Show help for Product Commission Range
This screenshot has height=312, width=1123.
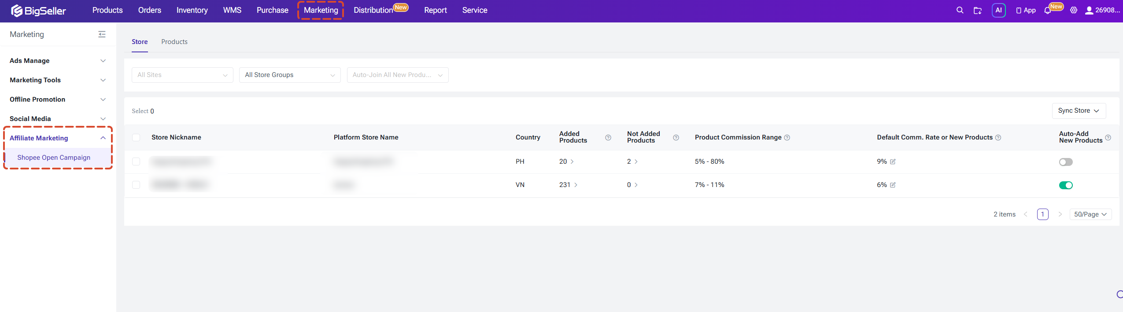coord(787,138)
